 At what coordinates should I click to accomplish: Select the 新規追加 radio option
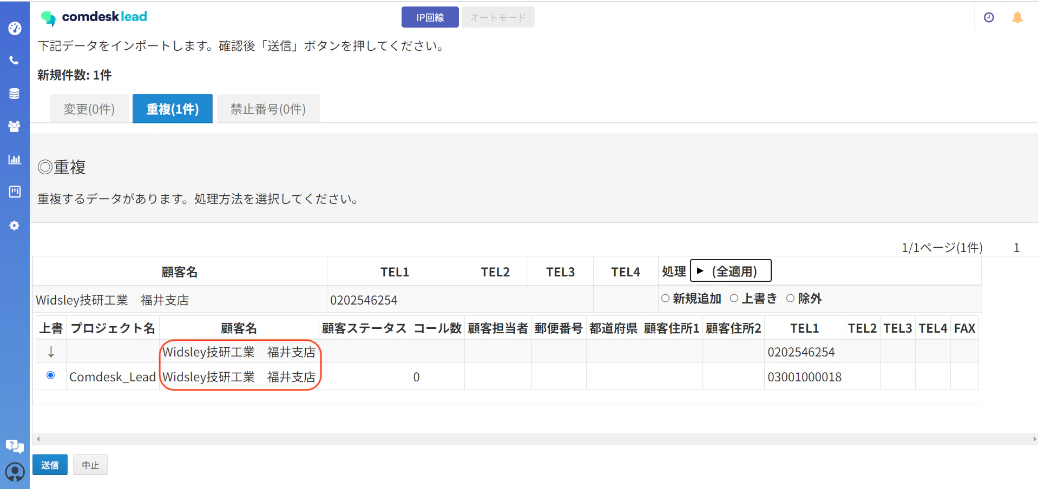coord(665,298)
